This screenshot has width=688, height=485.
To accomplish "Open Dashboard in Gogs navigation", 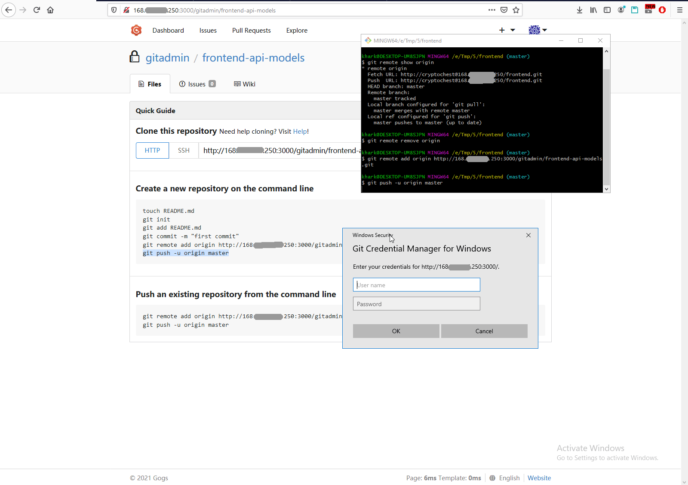I will click(x=168, y=31).
